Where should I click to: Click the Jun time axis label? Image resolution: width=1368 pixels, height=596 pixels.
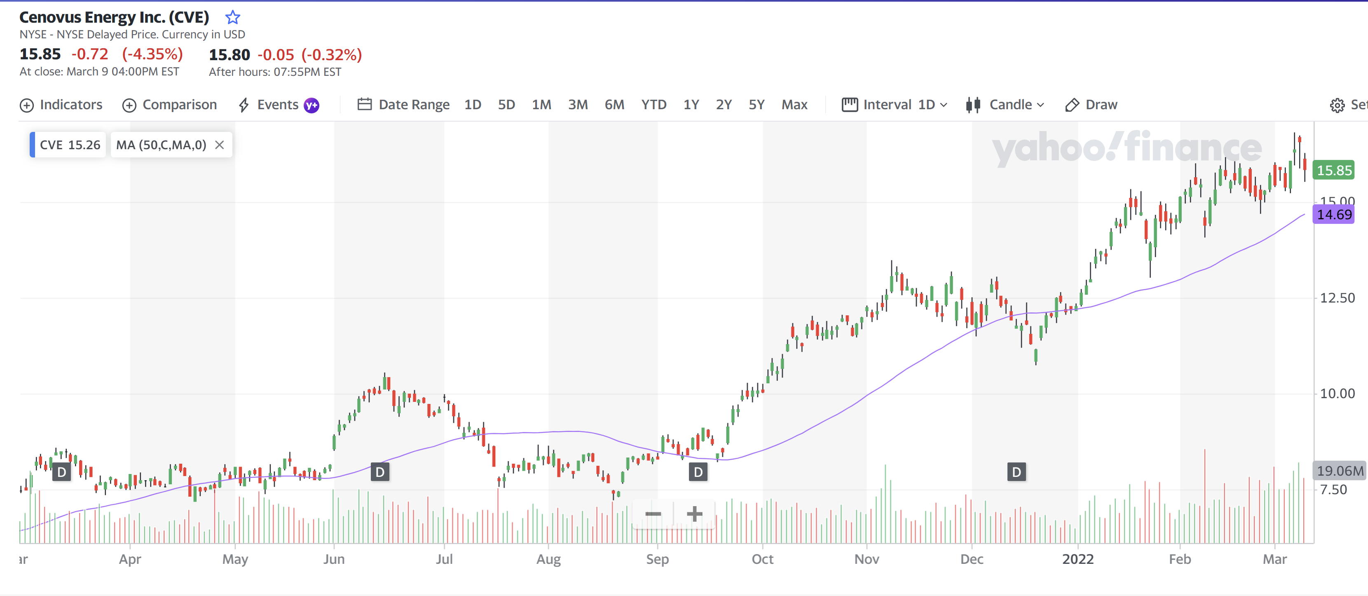334,559
